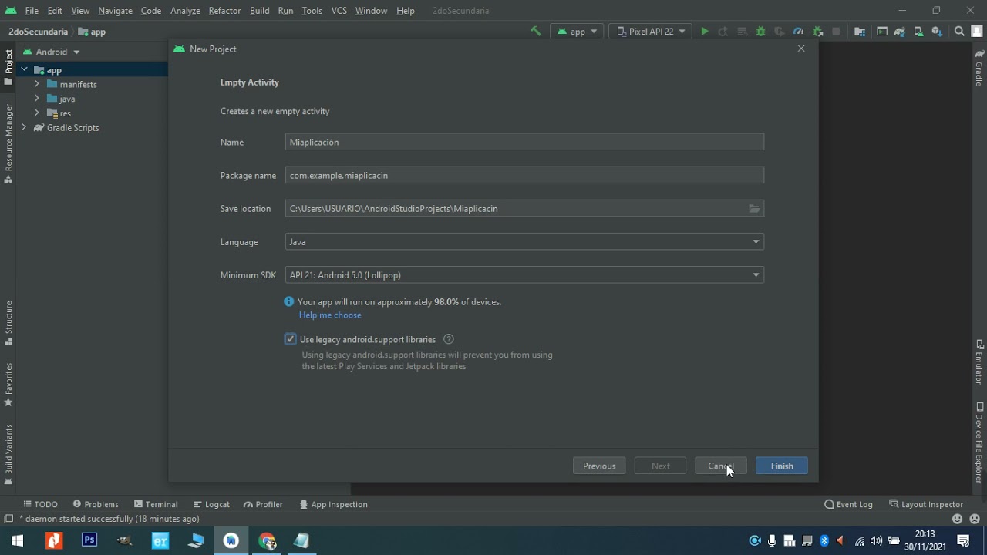Click the Search Everywhere magnifier icon
Screen dimensions: 987x555
coord(959,32)
